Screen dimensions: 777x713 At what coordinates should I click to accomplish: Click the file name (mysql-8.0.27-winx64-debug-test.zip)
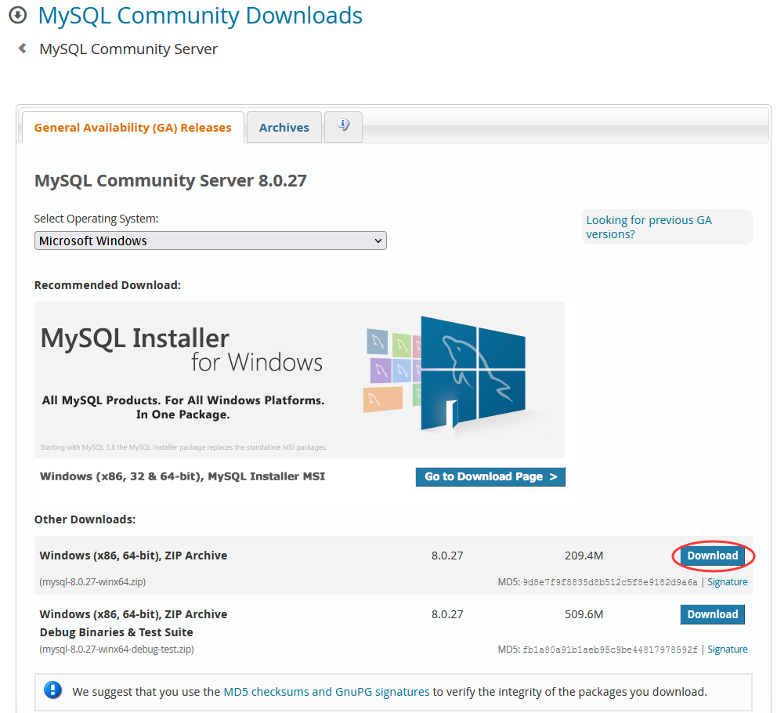(x=117, y=649)
